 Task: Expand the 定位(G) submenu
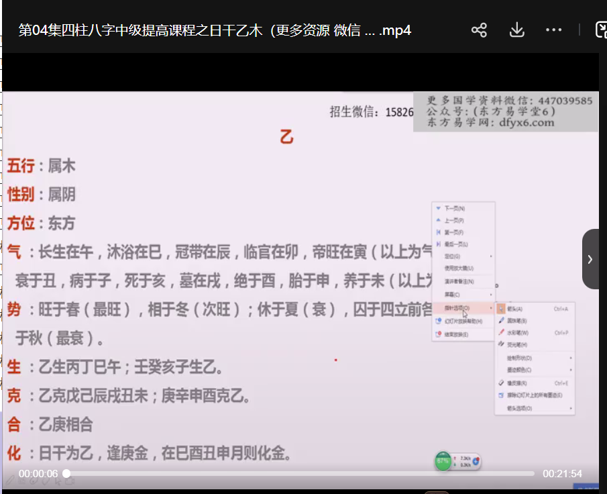[x=463, y=256]
